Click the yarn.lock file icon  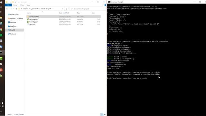28,24
